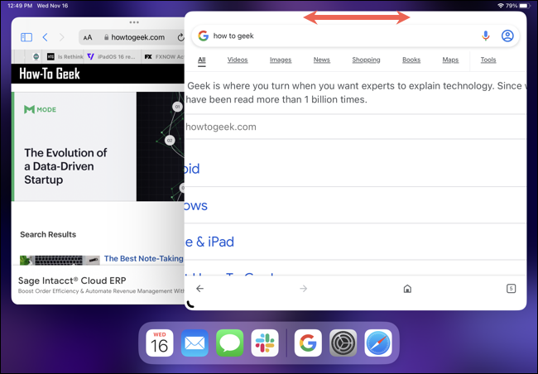Screen dimensions: 538x374
Task: Open the Google account profile icon
Action: [507, 36]
